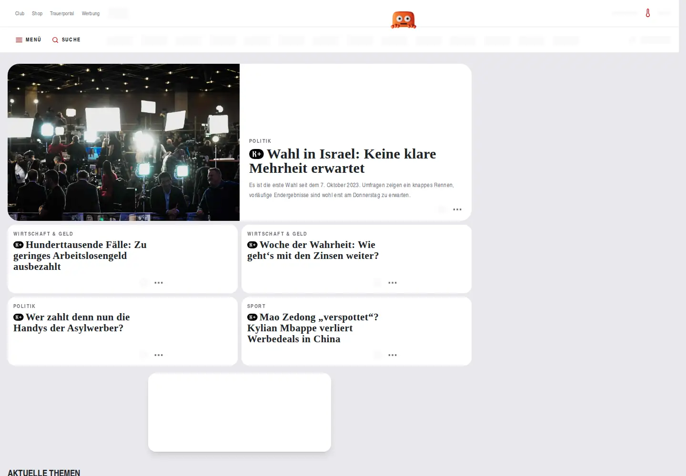The width and height of the screenshot is (686, 476).
Task: Click K+ badge on Woche der Wahrheit article
Action: pyautogui.click(x=252, y=245)
